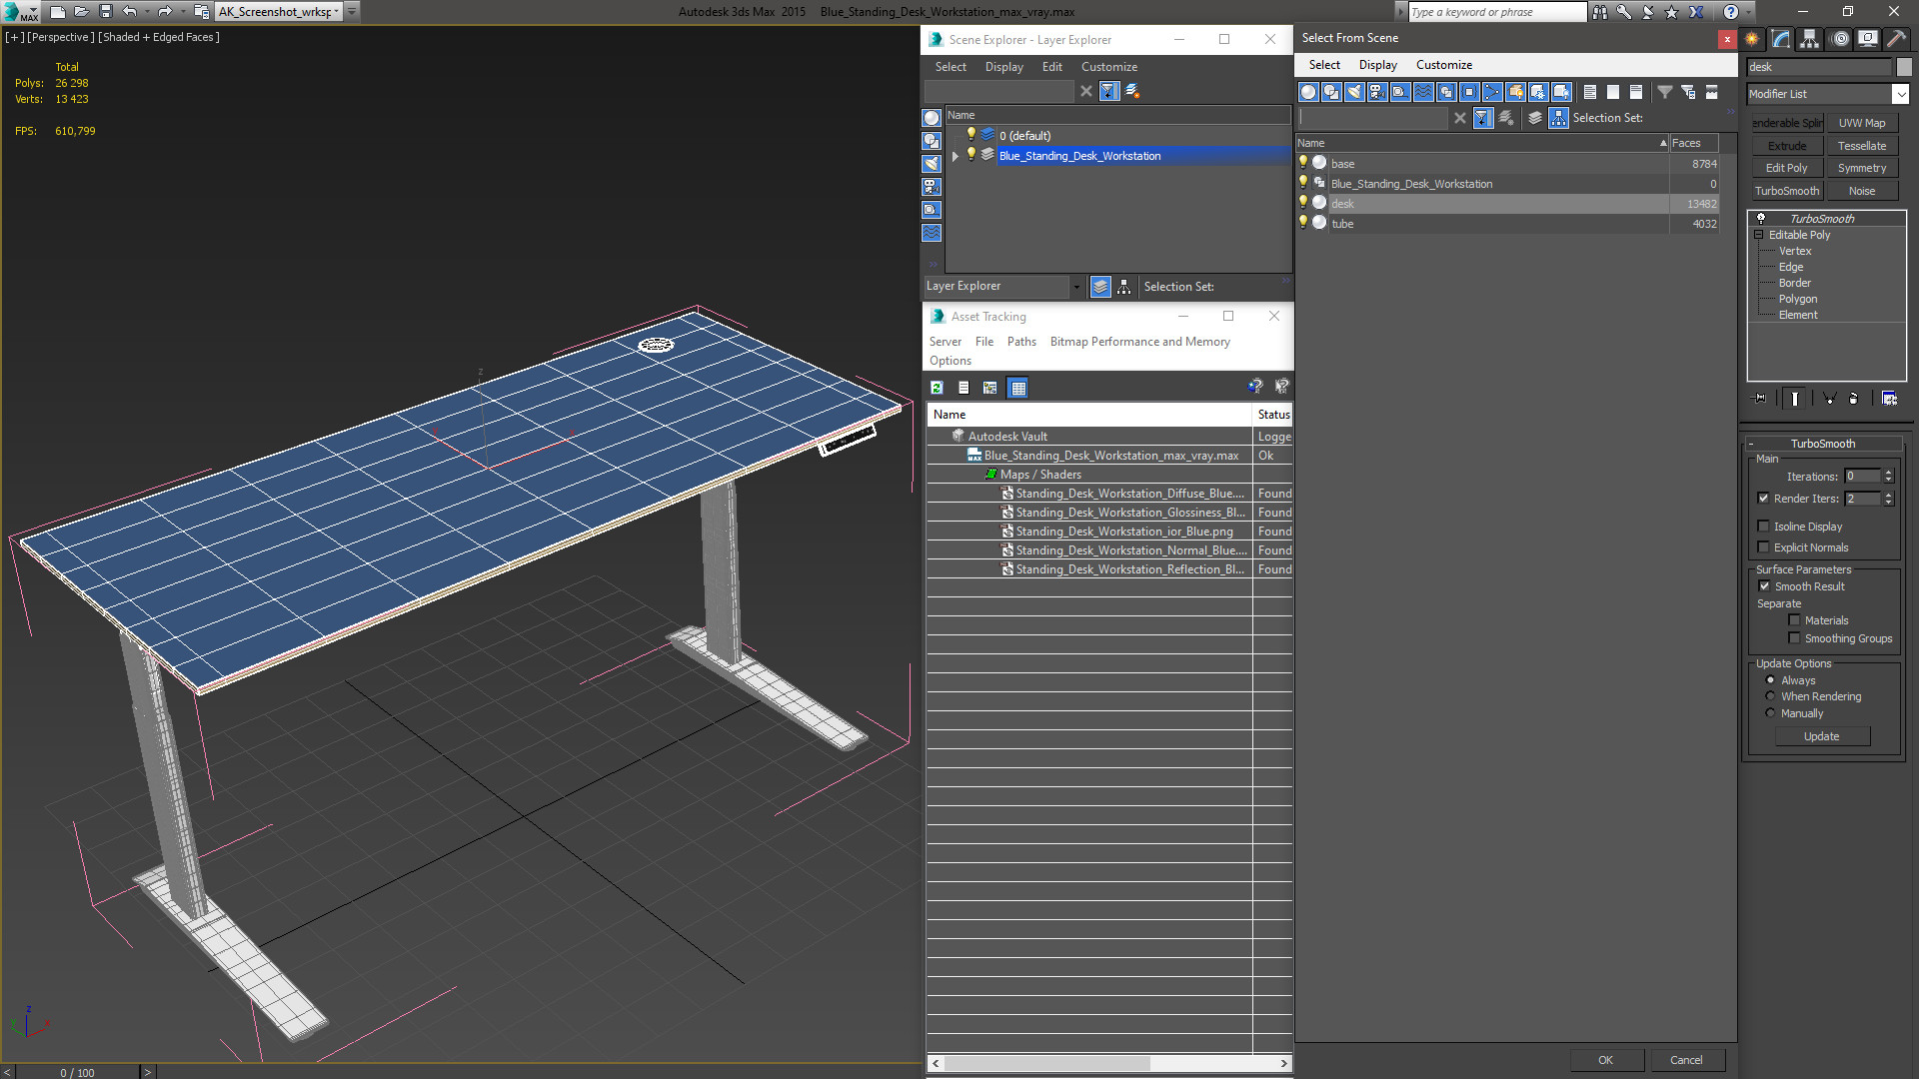This screenshot has width=1919, height=1079.
Task: Expand the Blue_Standing_Desk_Workstation layer tree
Action: [956, 156]
